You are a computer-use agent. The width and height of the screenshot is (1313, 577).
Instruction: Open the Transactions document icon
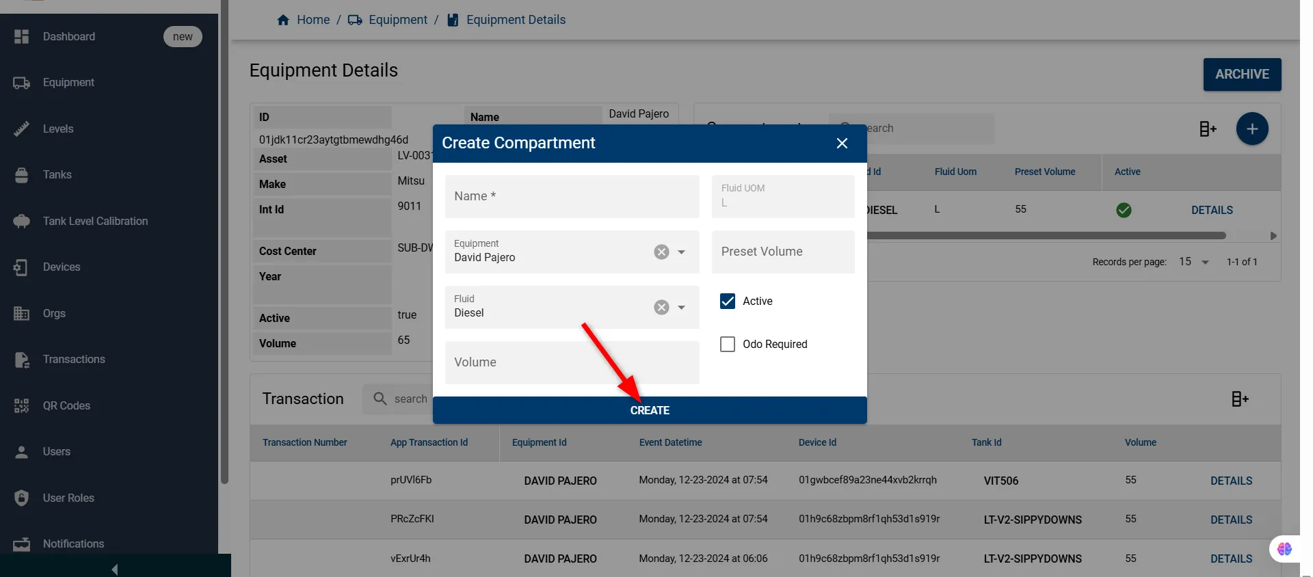(x=22, y=360)
